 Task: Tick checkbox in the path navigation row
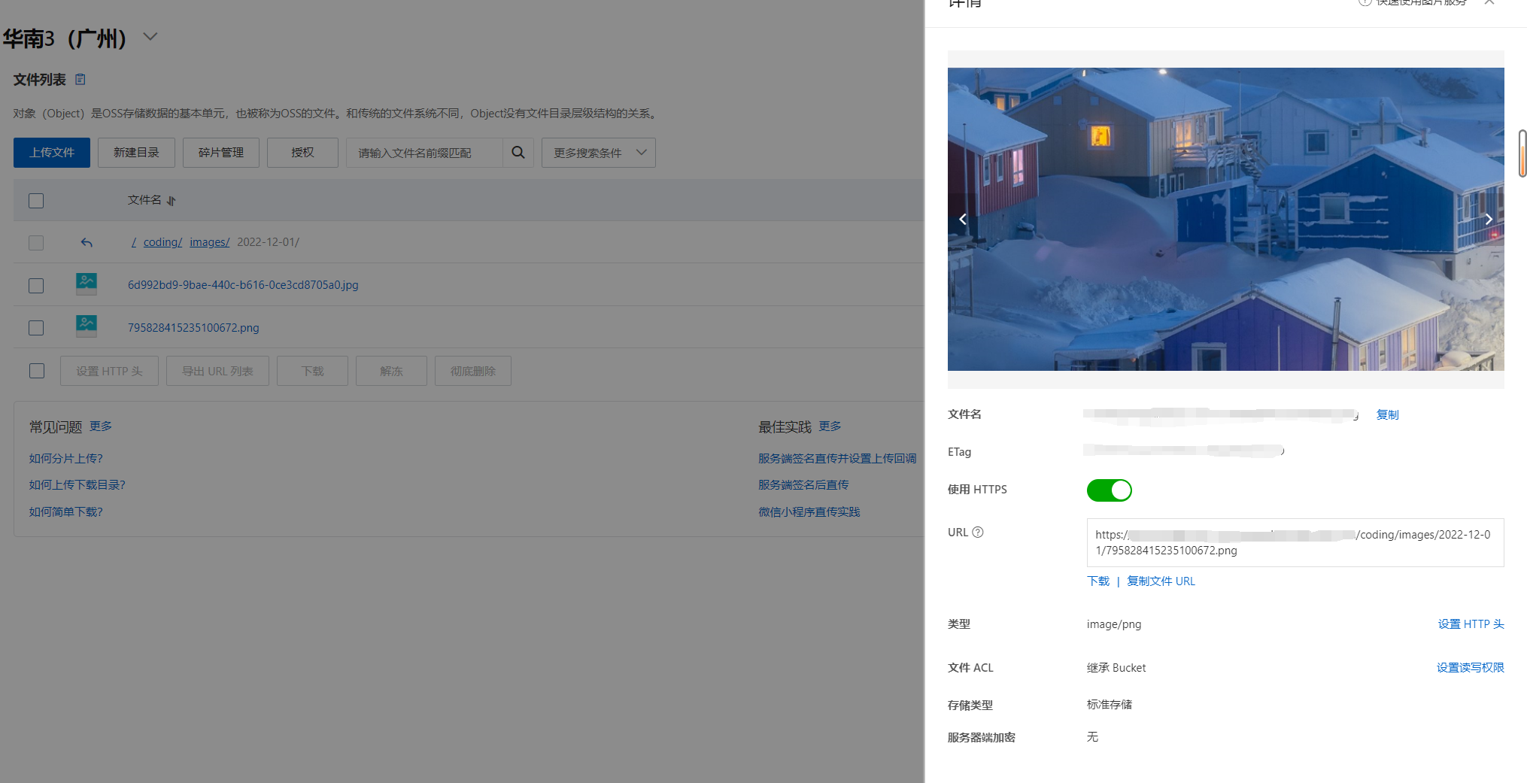point(36,243)
